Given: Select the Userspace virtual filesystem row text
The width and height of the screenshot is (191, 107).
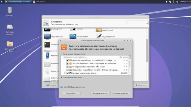Looking at the screenshot, I should [x=88, y=67].
